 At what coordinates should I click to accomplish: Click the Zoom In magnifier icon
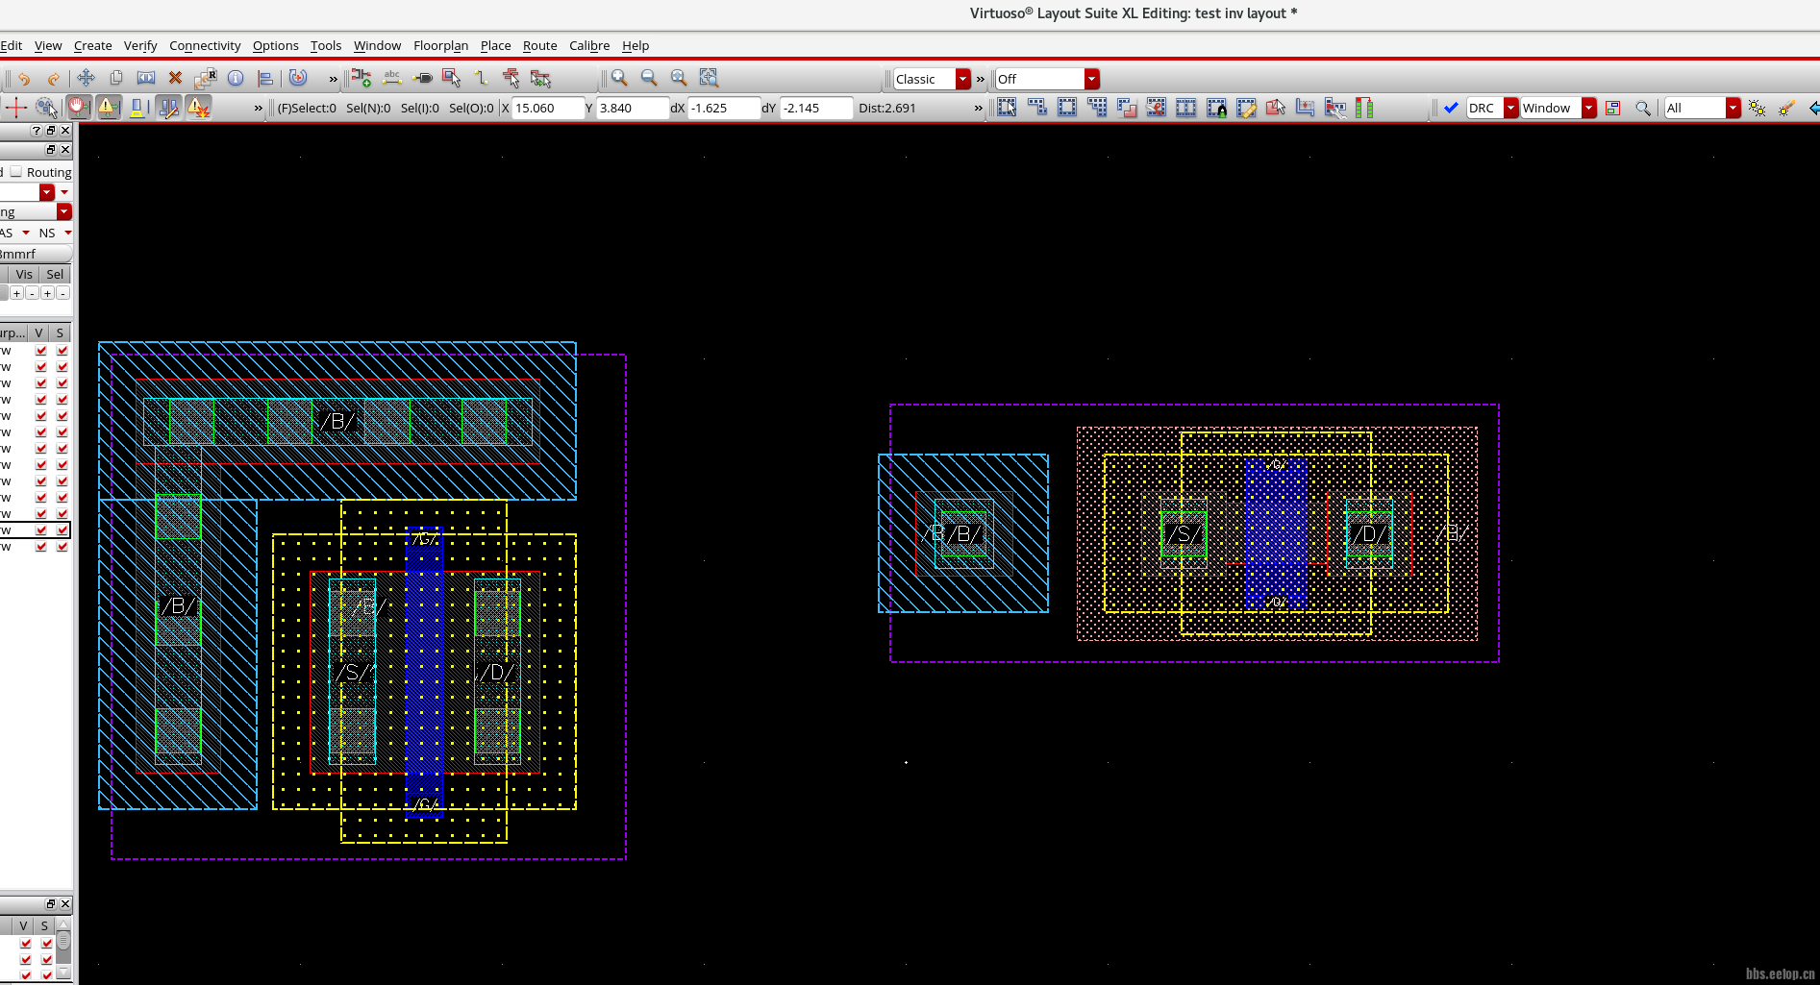click(x=619, y=78)
